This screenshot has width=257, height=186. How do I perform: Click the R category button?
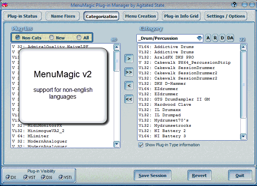[215, 38]
